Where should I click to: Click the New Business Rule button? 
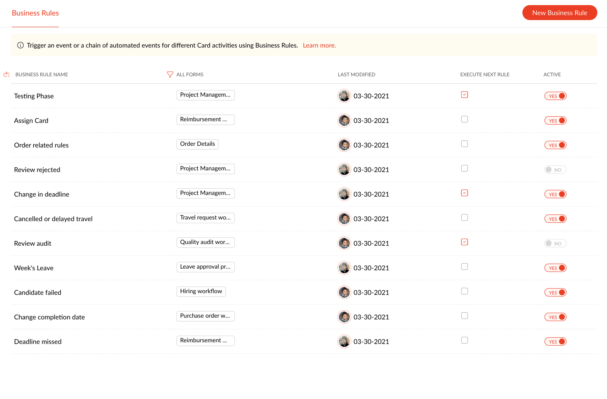[560, 13]
